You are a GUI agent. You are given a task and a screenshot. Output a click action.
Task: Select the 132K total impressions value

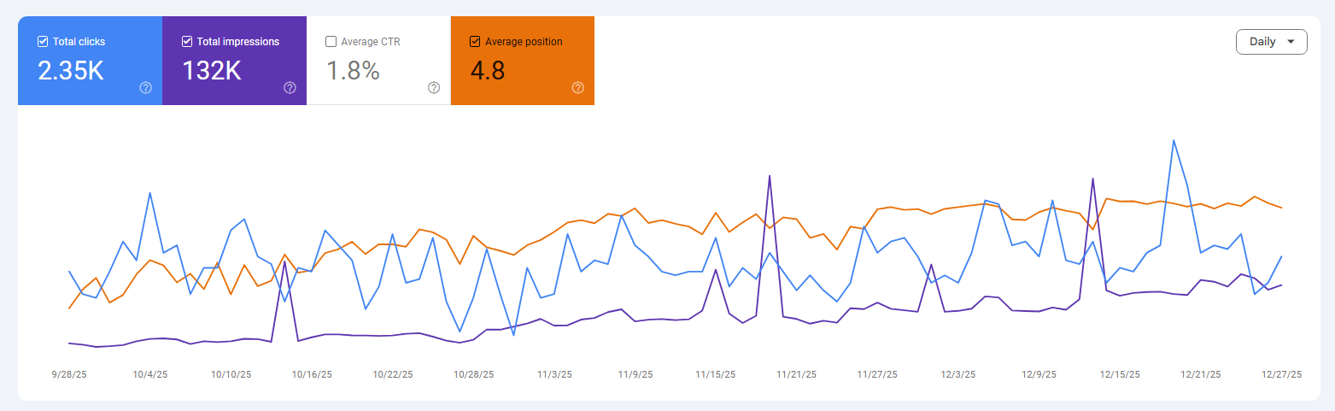click(212, 71)
